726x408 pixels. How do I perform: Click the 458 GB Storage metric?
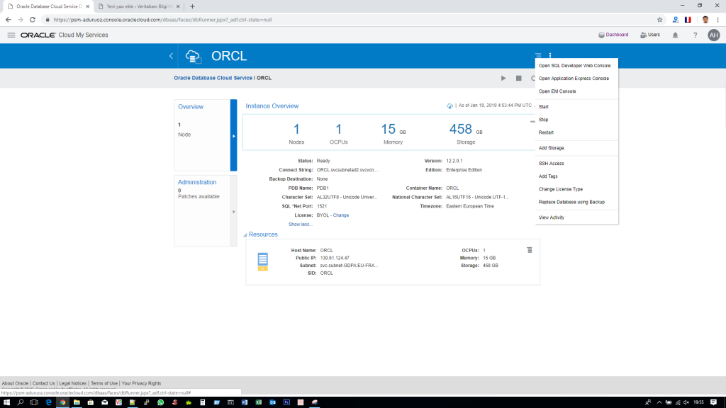pyautogui.click(x=466, y=134)
